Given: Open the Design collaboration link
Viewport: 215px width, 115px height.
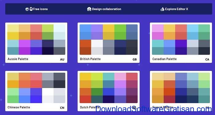Looking at the screenshot, I should coord(107,9).
